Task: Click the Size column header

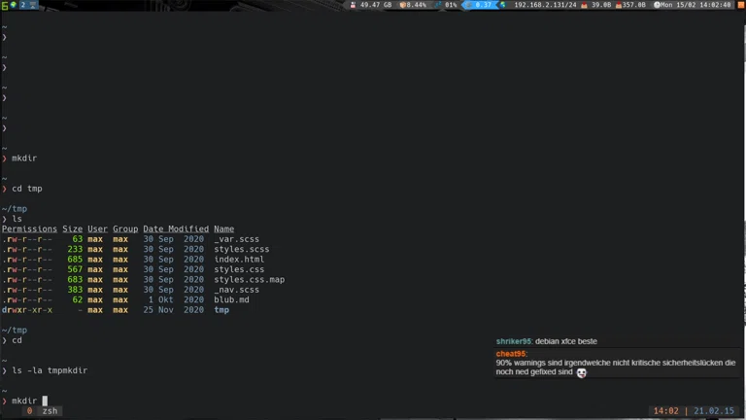Action: pos(72,229)
